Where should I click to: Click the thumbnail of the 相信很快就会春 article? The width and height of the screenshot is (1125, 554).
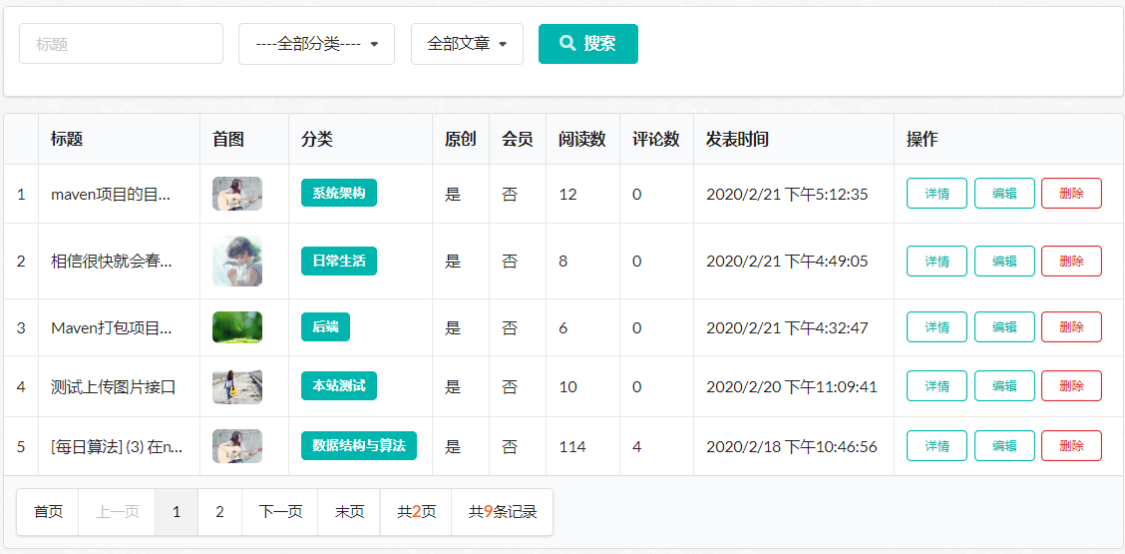point(236,261)
